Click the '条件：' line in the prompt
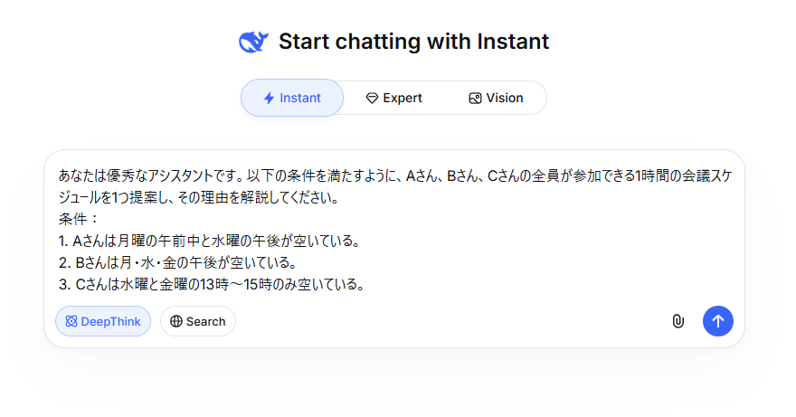The width and height of the screenshot is (796, 417). tap(78, 219)
